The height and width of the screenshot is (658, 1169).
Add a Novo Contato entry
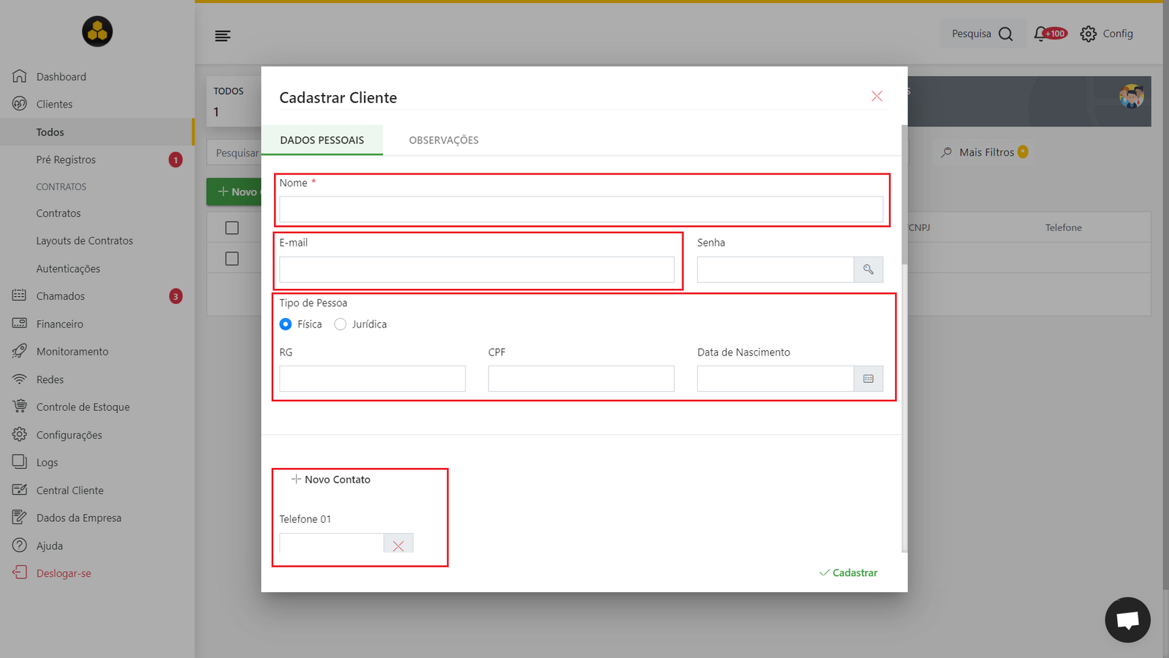coord(331,480)
